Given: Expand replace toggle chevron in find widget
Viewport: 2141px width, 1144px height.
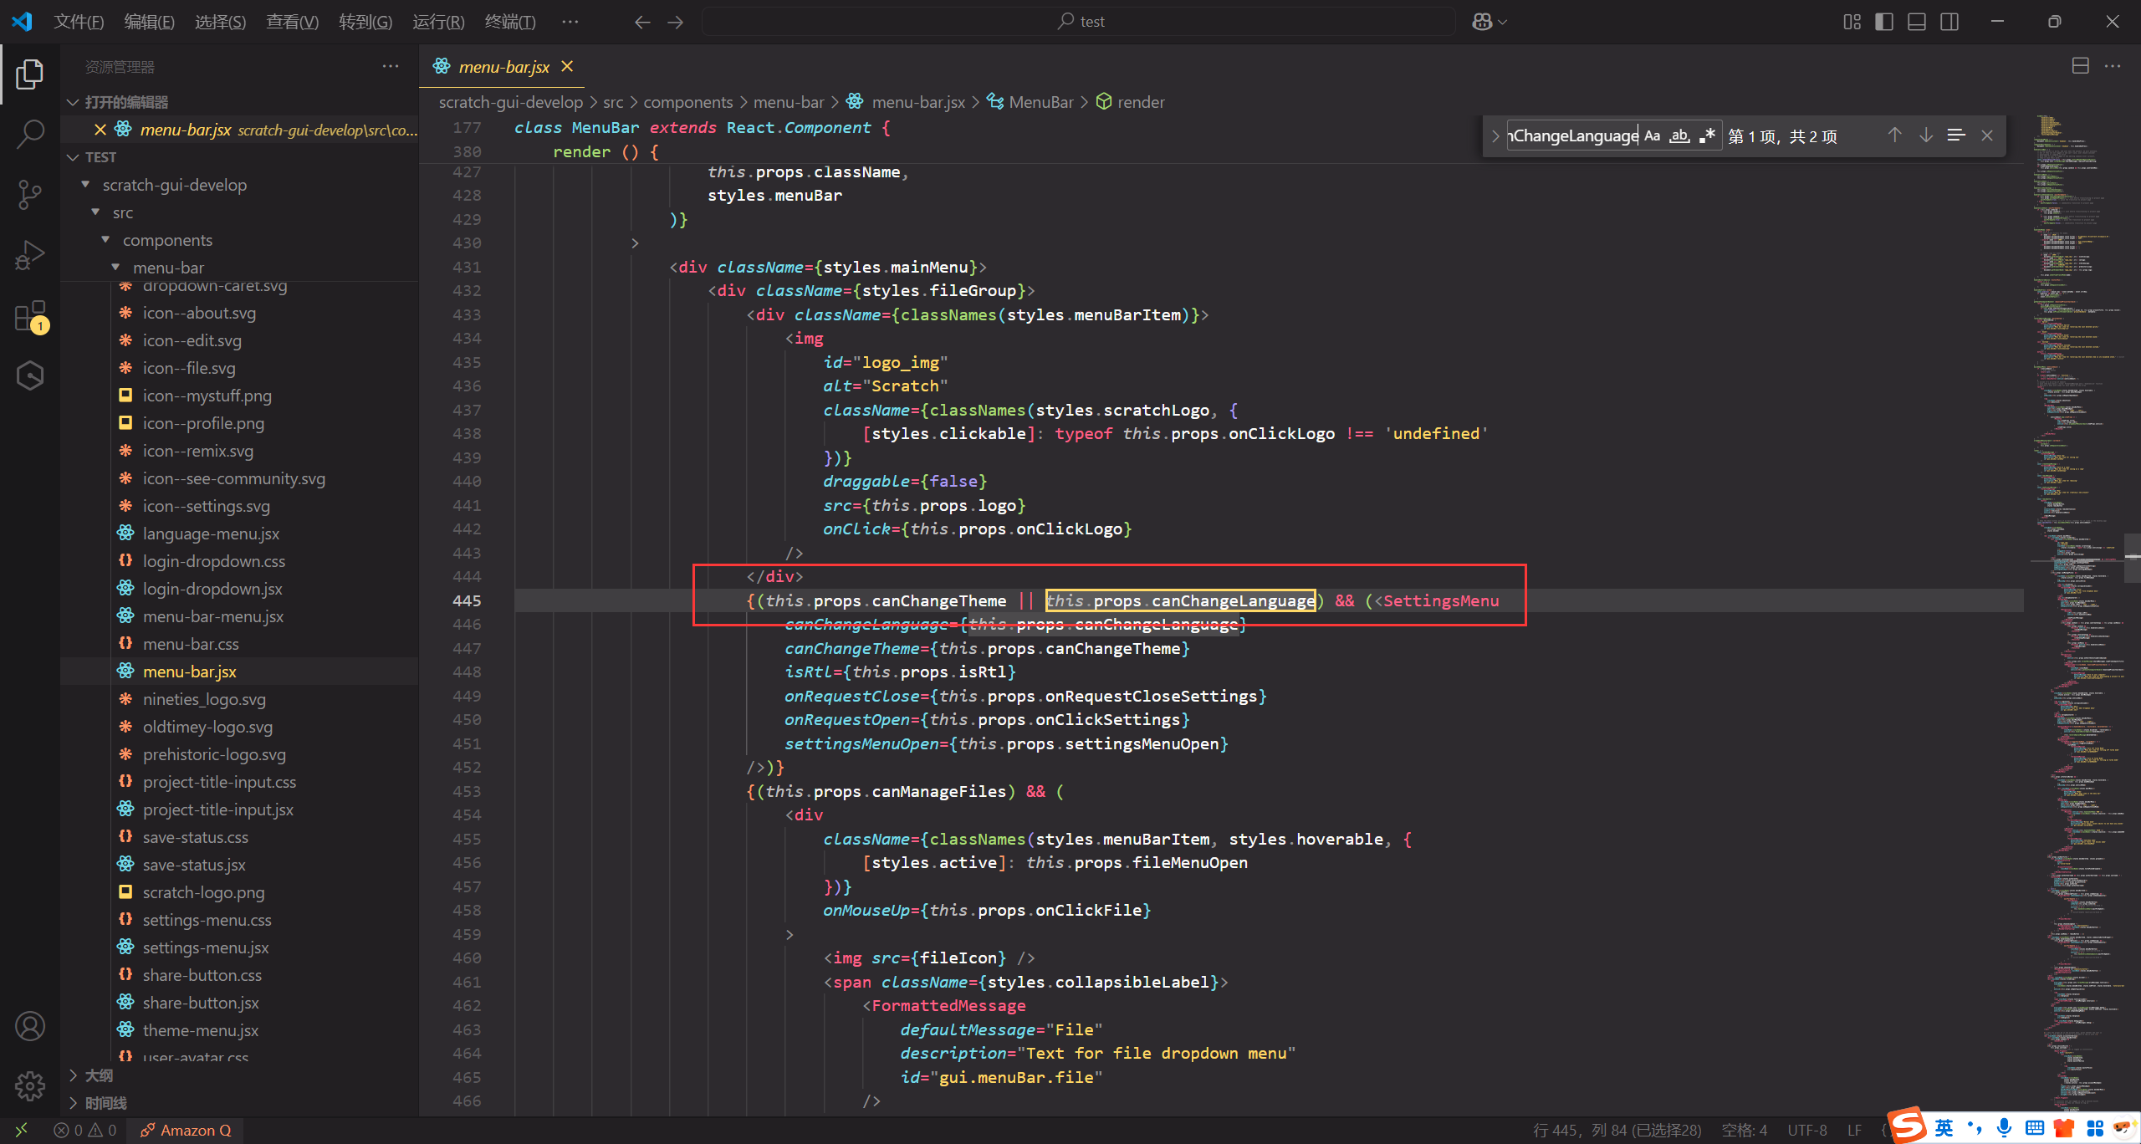Looking at the screenshot, I should [1495, 135].
